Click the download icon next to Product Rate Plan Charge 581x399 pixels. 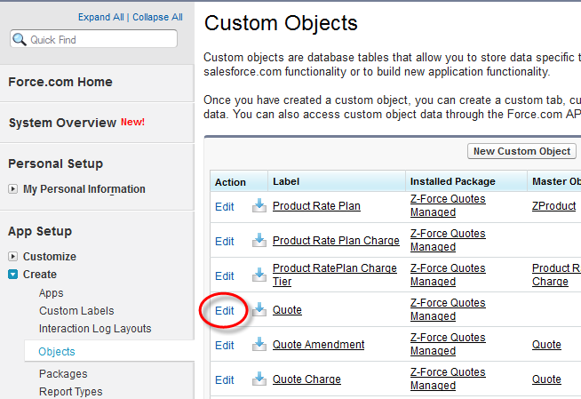[259, 241]
